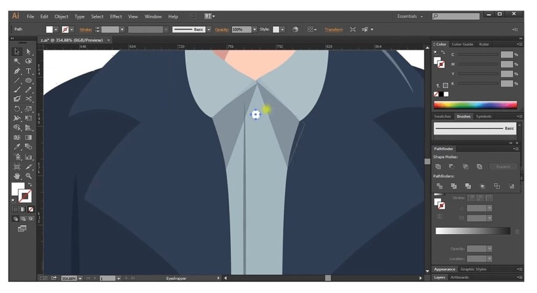Image resolution: width=537 pixels, height=293 pixels.
Task: Open the Effect menu
Action: tap(116, 16)
